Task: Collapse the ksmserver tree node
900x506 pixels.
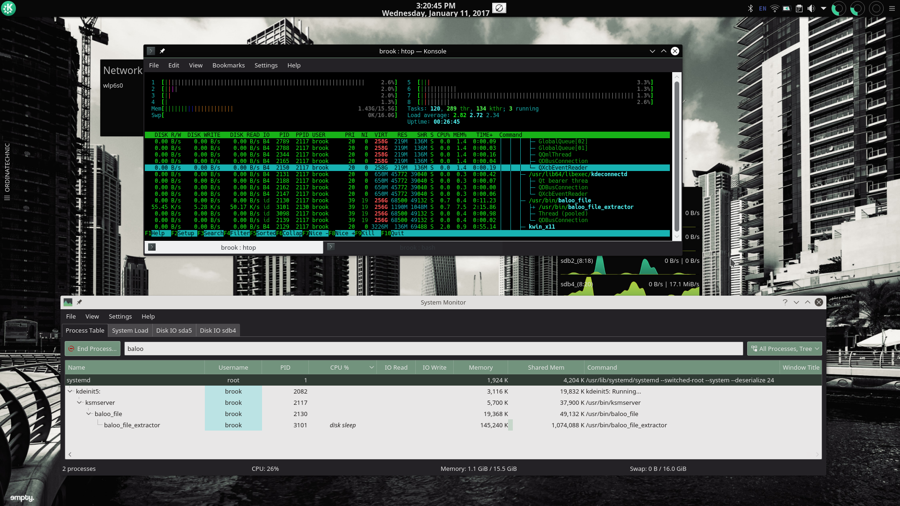Action: pyautogui.click(x=79, y=402)
